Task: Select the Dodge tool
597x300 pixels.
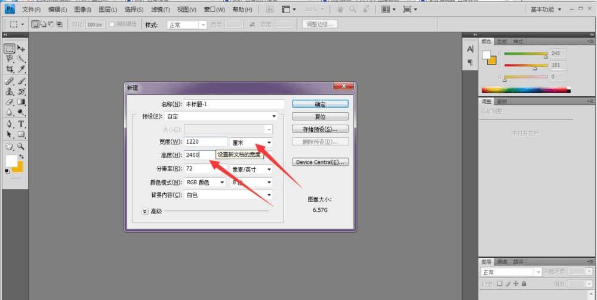Action: (21, 113)
